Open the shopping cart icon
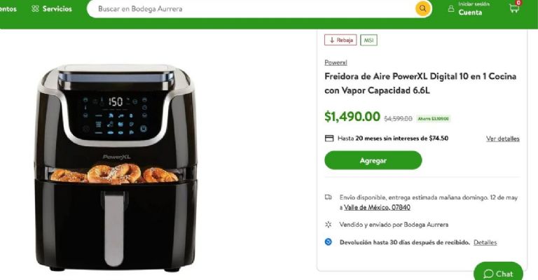 514,8
